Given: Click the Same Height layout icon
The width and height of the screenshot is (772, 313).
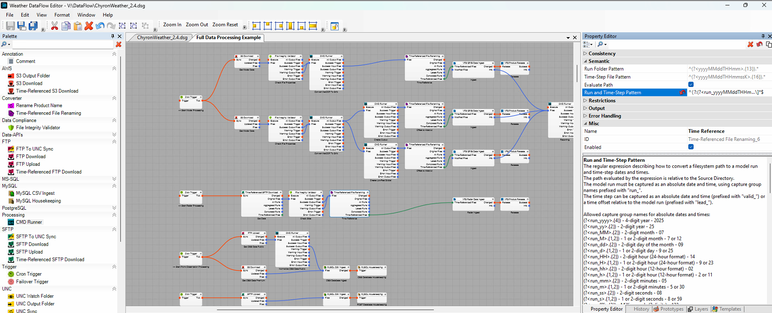Looking at the screenshot, I should [x=290, y=26].
